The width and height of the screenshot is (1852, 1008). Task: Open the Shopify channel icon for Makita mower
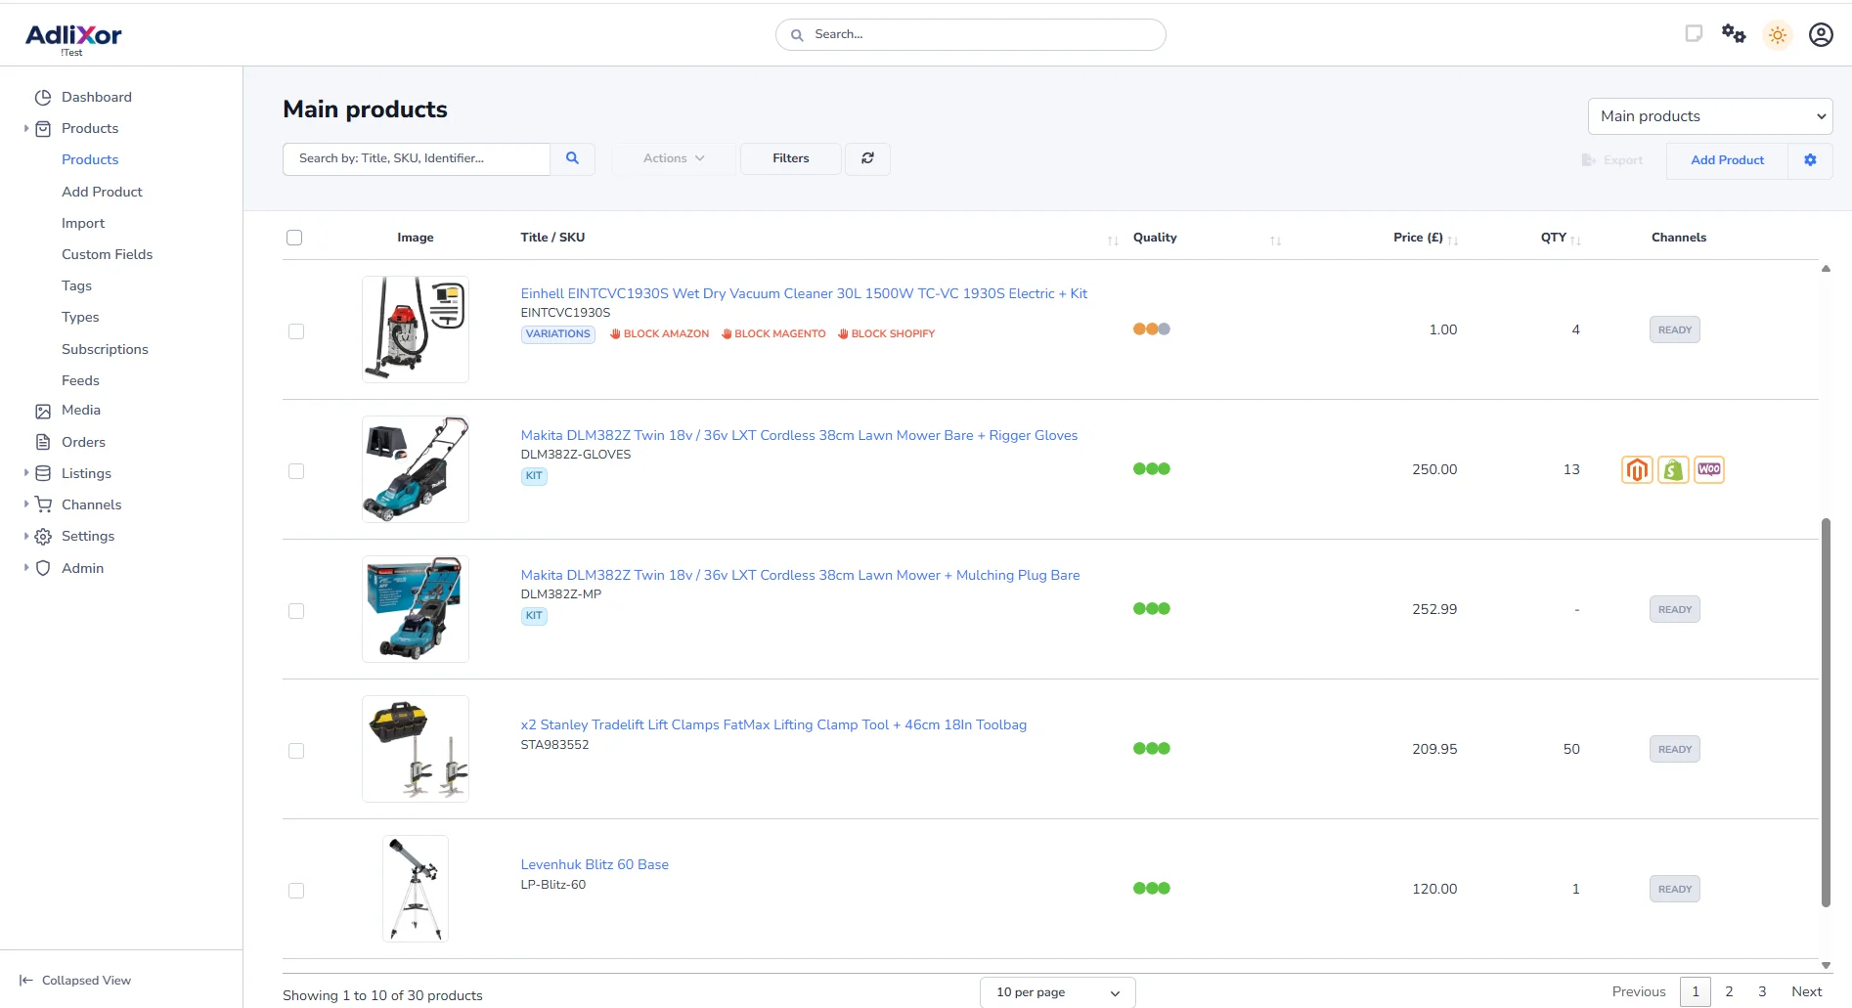[x=1673, y=469]
